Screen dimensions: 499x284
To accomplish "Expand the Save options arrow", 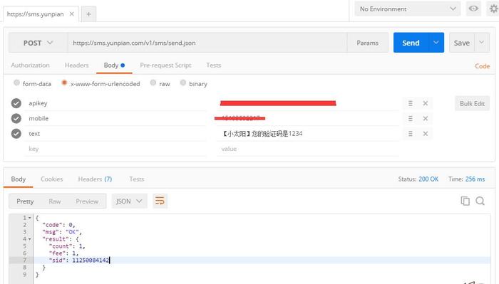I will (482, 43).
